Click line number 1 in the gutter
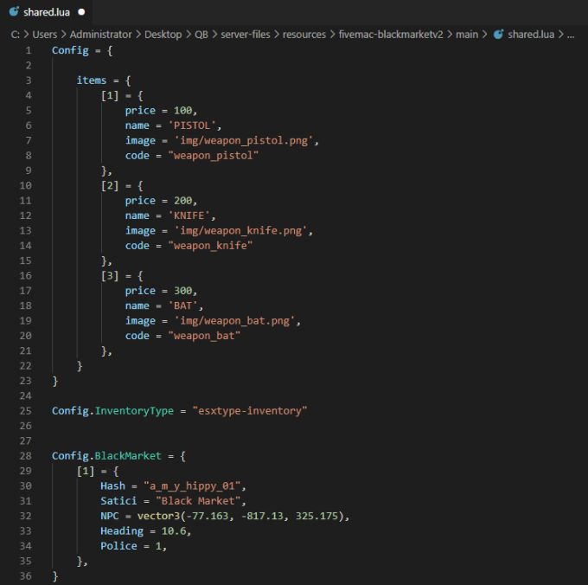Image resolution: width=588 pixels, height=585 pixels. click(x=29, y=50)
